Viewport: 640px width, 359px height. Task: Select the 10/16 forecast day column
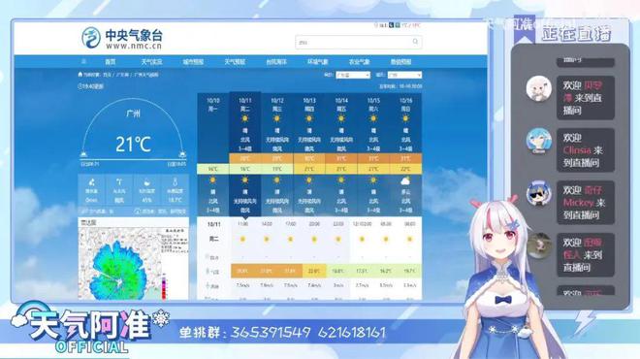(405, 154)
